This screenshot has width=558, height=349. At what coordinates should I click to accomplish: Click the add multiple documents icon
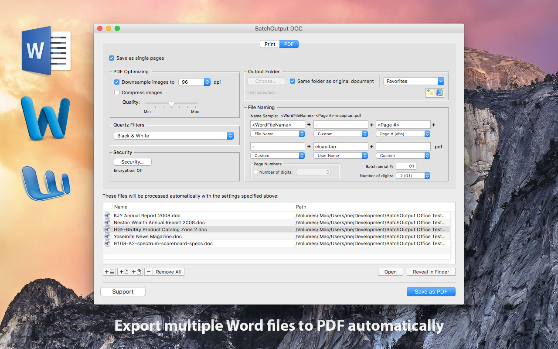tap(136, 272)
